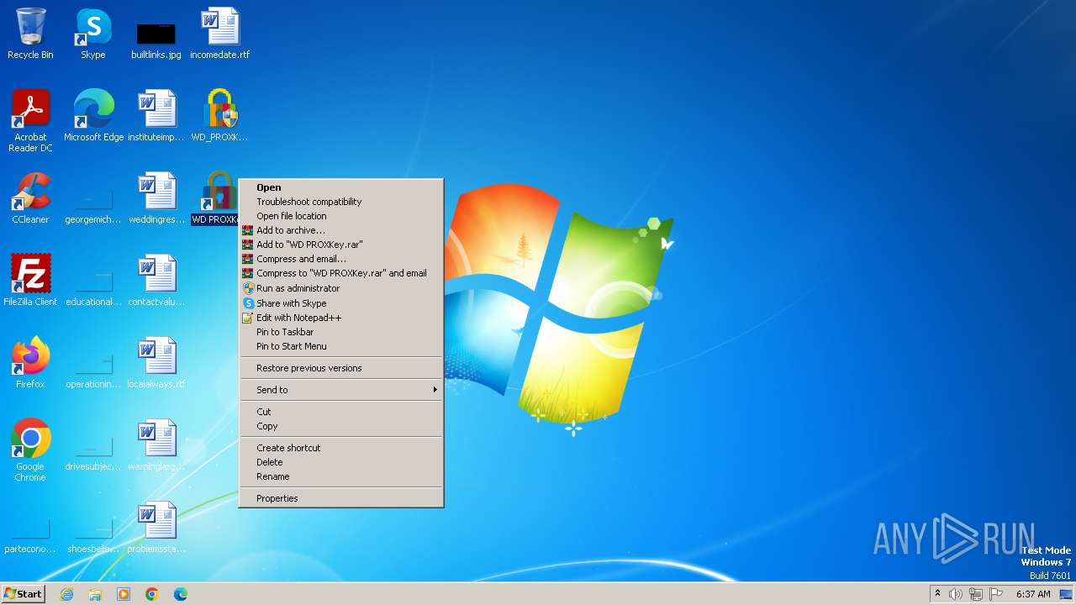Image resolution: width=1076 pixels, height=605 pixels.
Task: Select the weddingres document icon
Action: pos(156,198)
